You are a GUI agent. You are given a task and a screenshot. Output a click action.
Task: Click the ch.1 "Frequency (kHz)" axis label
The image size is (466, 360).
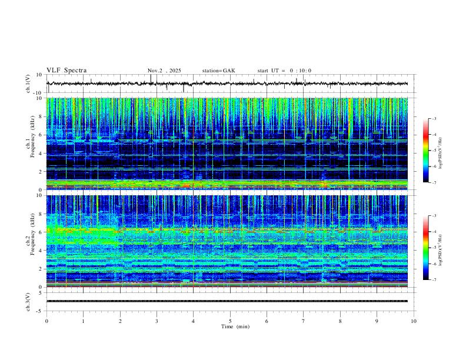point(33,137)
